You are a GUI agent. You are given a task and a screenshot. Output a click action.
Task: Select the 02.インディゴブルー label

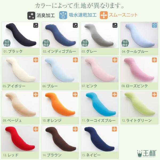pos(59,51)
